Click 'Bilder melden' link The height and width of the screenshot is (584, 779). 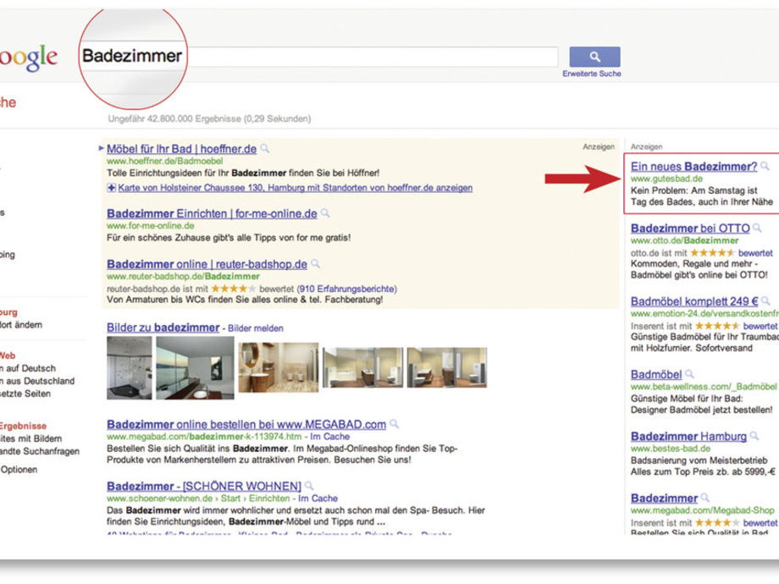[256, 328]
